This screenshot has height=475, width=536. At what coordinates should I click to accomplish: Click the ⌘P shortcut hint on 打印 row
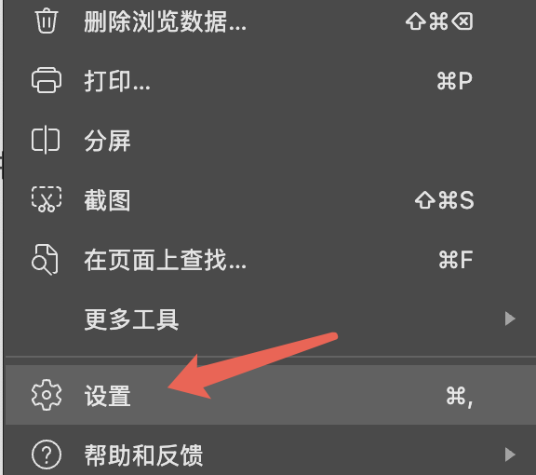coord(455,81)
